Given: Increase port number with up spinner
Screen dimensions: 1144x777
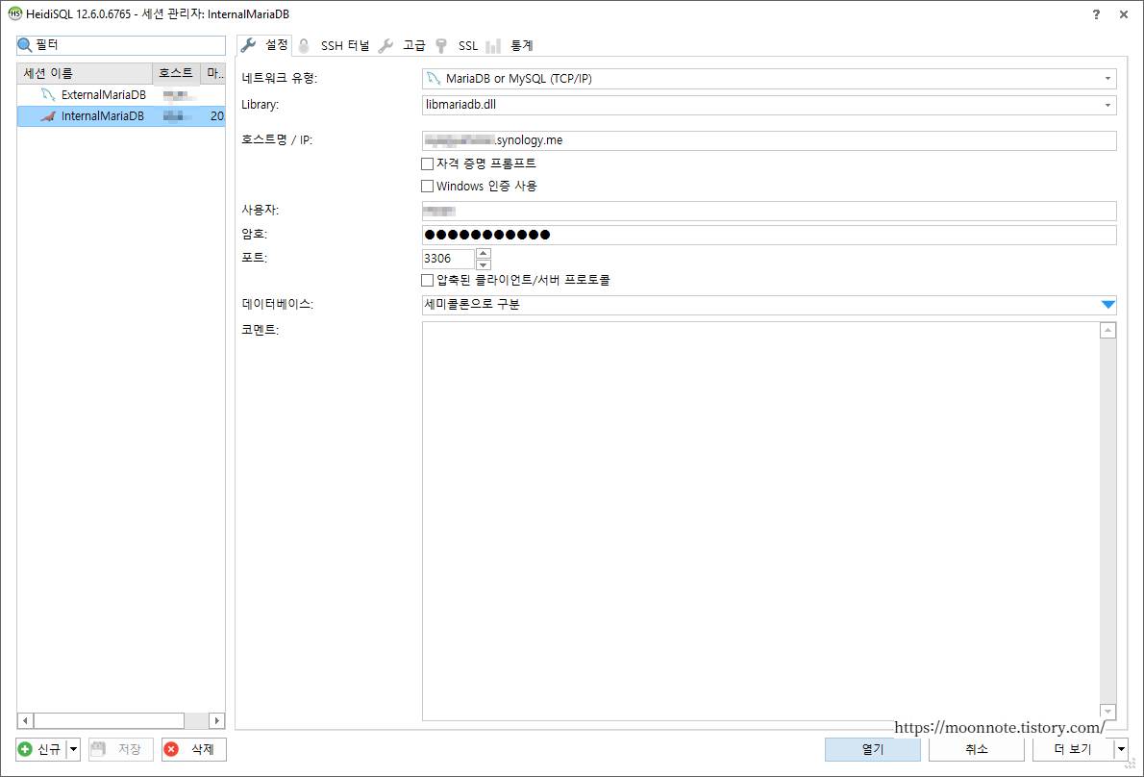Looking at the screenshot, I should (x=483, y=253).
